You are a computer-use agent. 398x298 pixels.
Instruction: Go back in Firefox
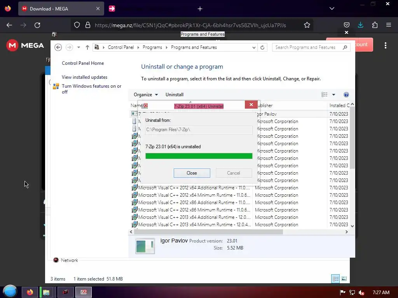click(9, 25)
